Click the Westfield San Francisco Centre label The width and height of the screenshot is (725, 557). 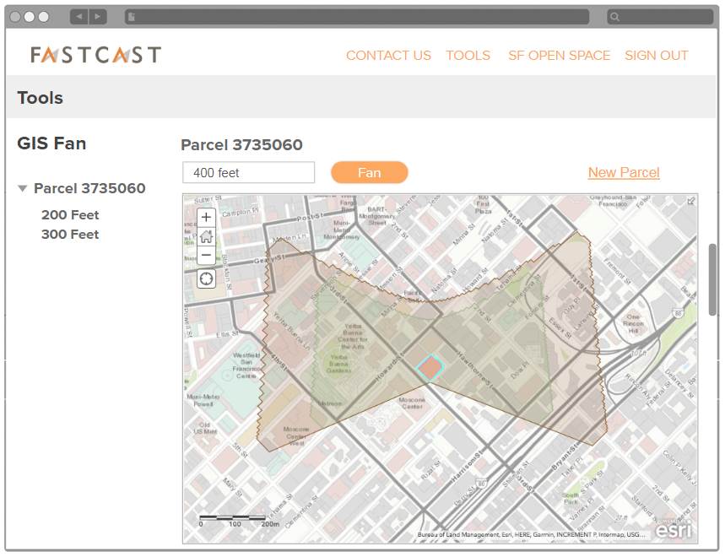point(246,365)
